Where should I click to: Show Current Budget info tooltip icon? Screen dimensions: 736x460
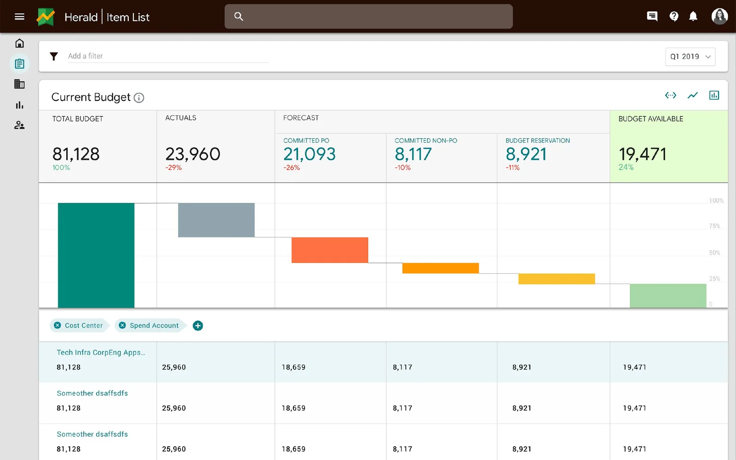(x=139, y=98)
